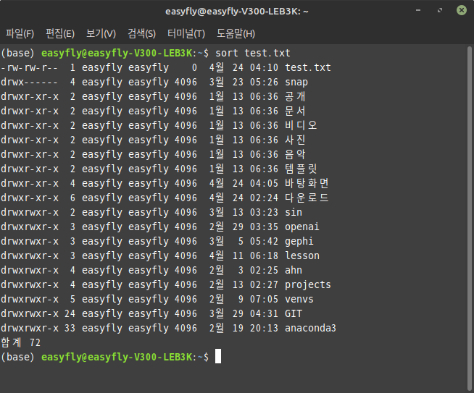Viewport: 474px width, 393px height.
Task: Minimize the terminal window
Action: [x=418, y=11]
